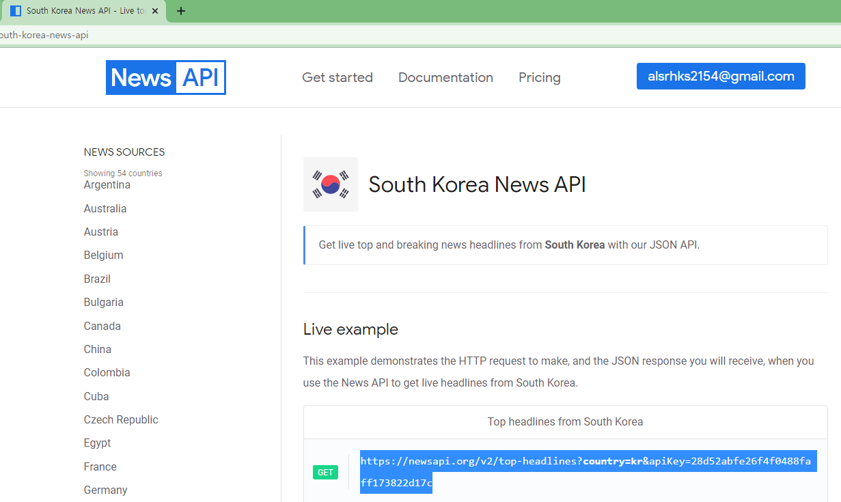Select Colombia in news sources
The height and width of the screenshot is (502, 841).
click(x=107, y=372)
